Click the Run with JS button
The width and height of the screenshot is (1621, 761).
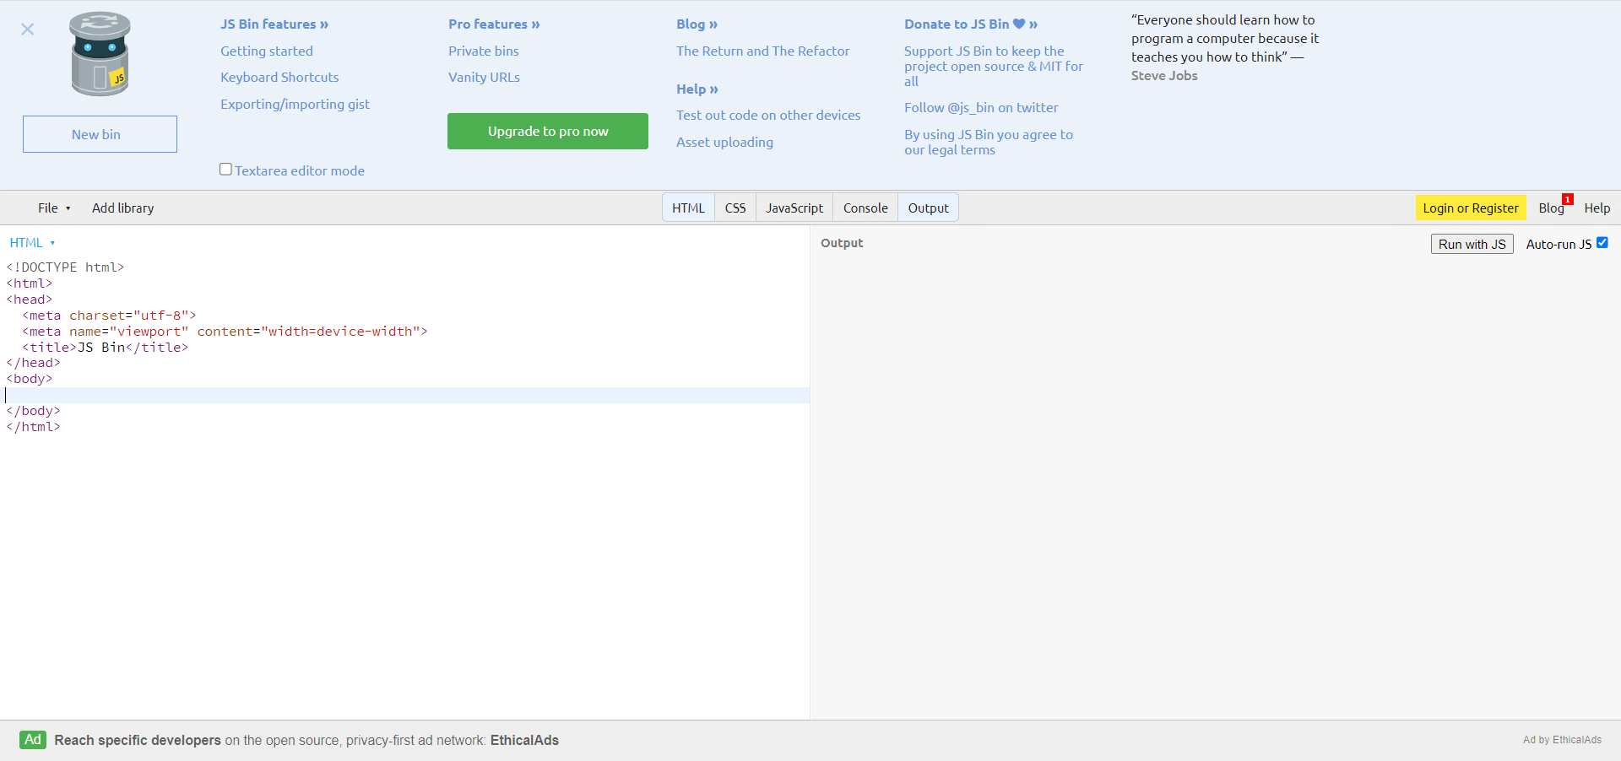[x=1472, y=244]
